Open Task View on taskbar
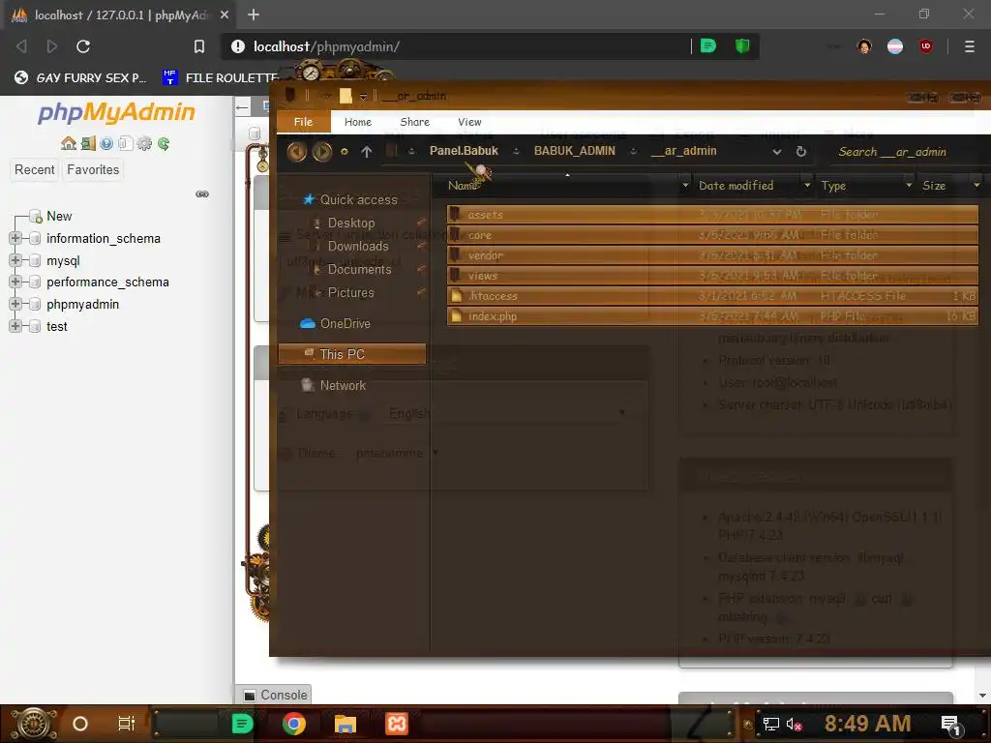Screen dimensions: 991x743 [x=127, y=724]
